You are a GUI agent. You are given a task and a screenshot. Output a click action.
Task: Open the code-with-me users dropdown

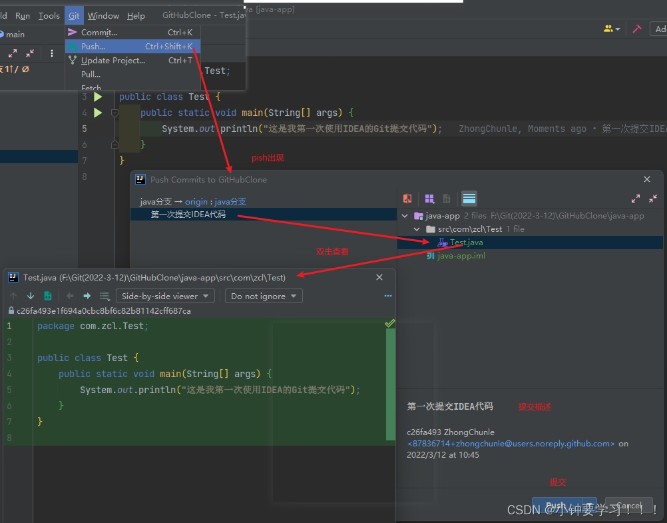tap(612, 29)
